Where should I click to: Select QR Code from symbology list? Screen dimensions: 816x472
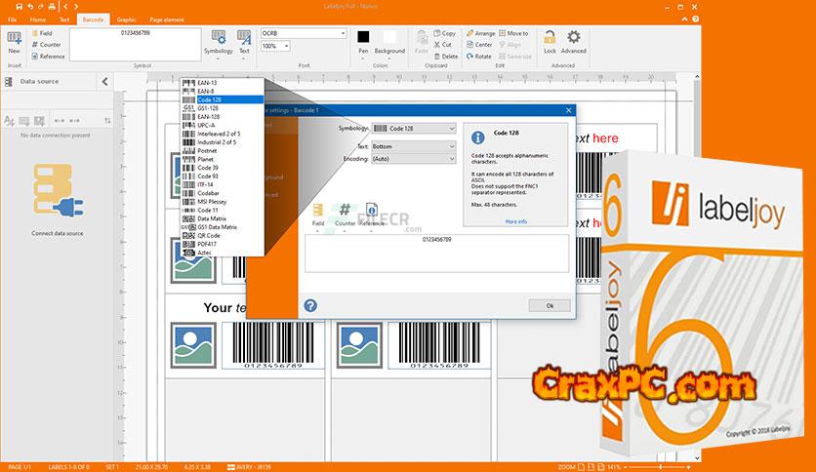[209, 235]
